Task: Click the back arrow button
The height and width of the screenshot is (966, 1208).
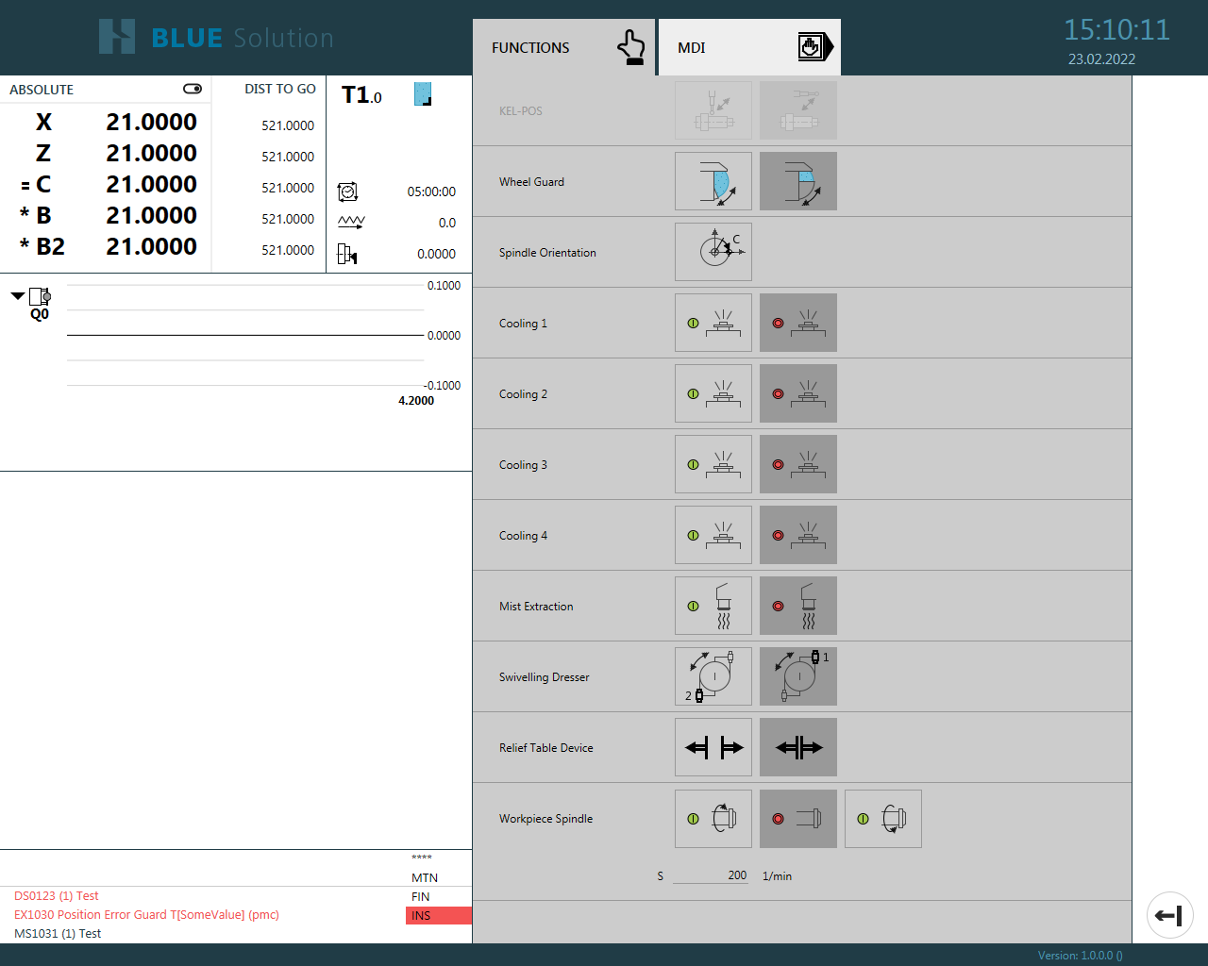Action: point(1170,915)
